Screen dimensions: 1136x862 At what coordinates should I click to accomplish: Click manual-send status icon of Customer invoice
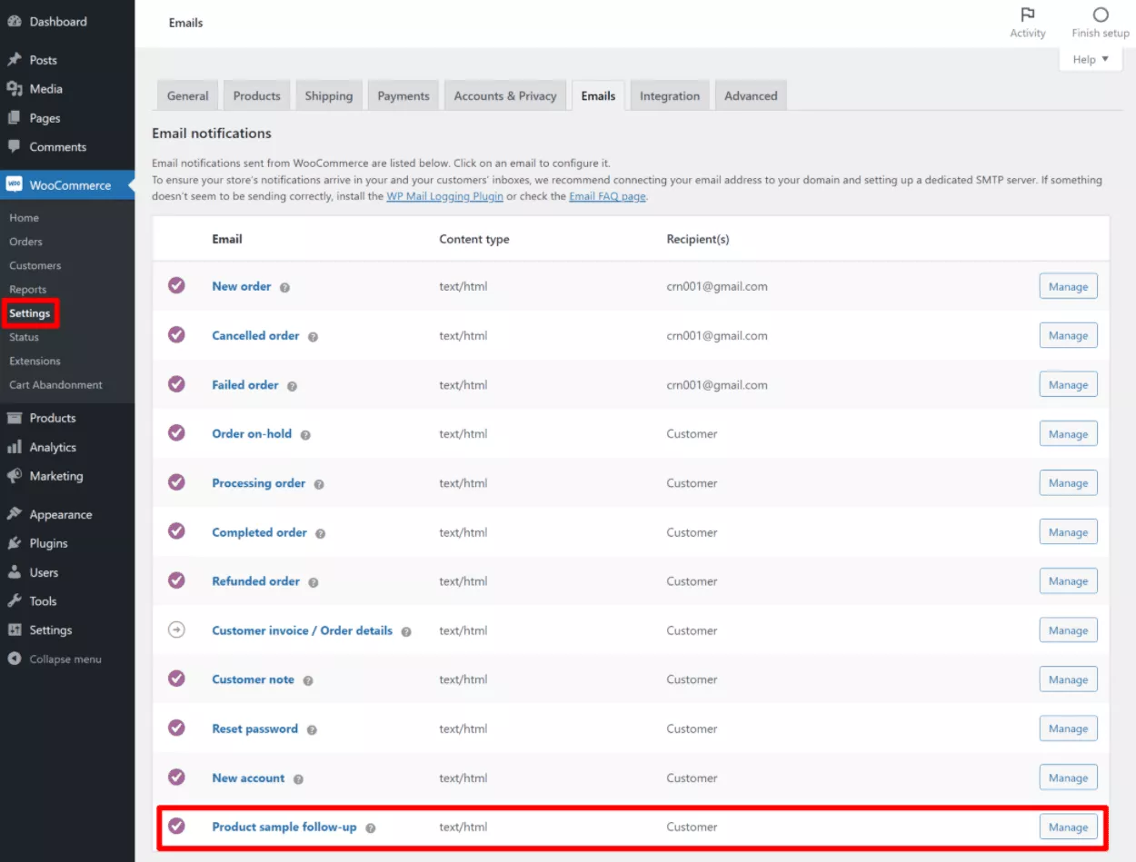pos(176,629)
